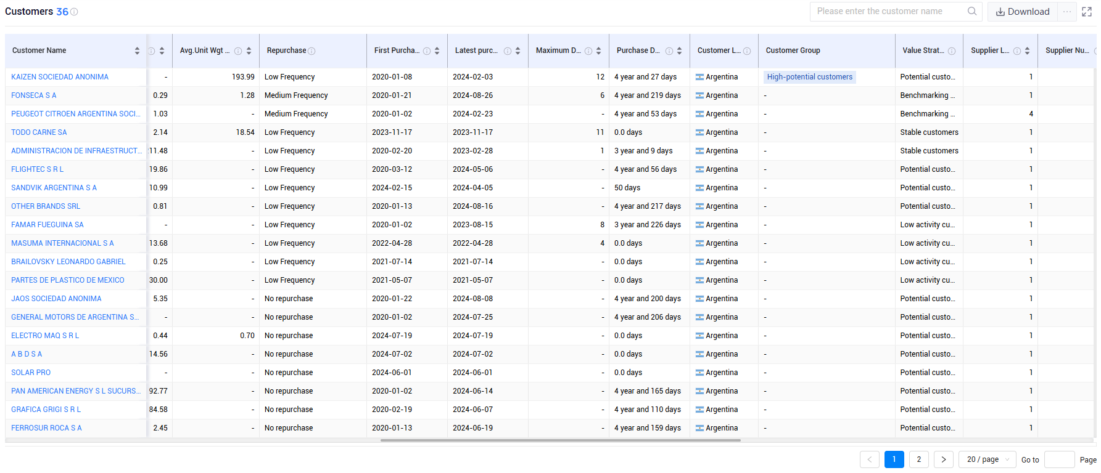Go to the next page arrow
Image resolution: width=1101 pixels, height=473 pixels.
(x=944, y=459)
